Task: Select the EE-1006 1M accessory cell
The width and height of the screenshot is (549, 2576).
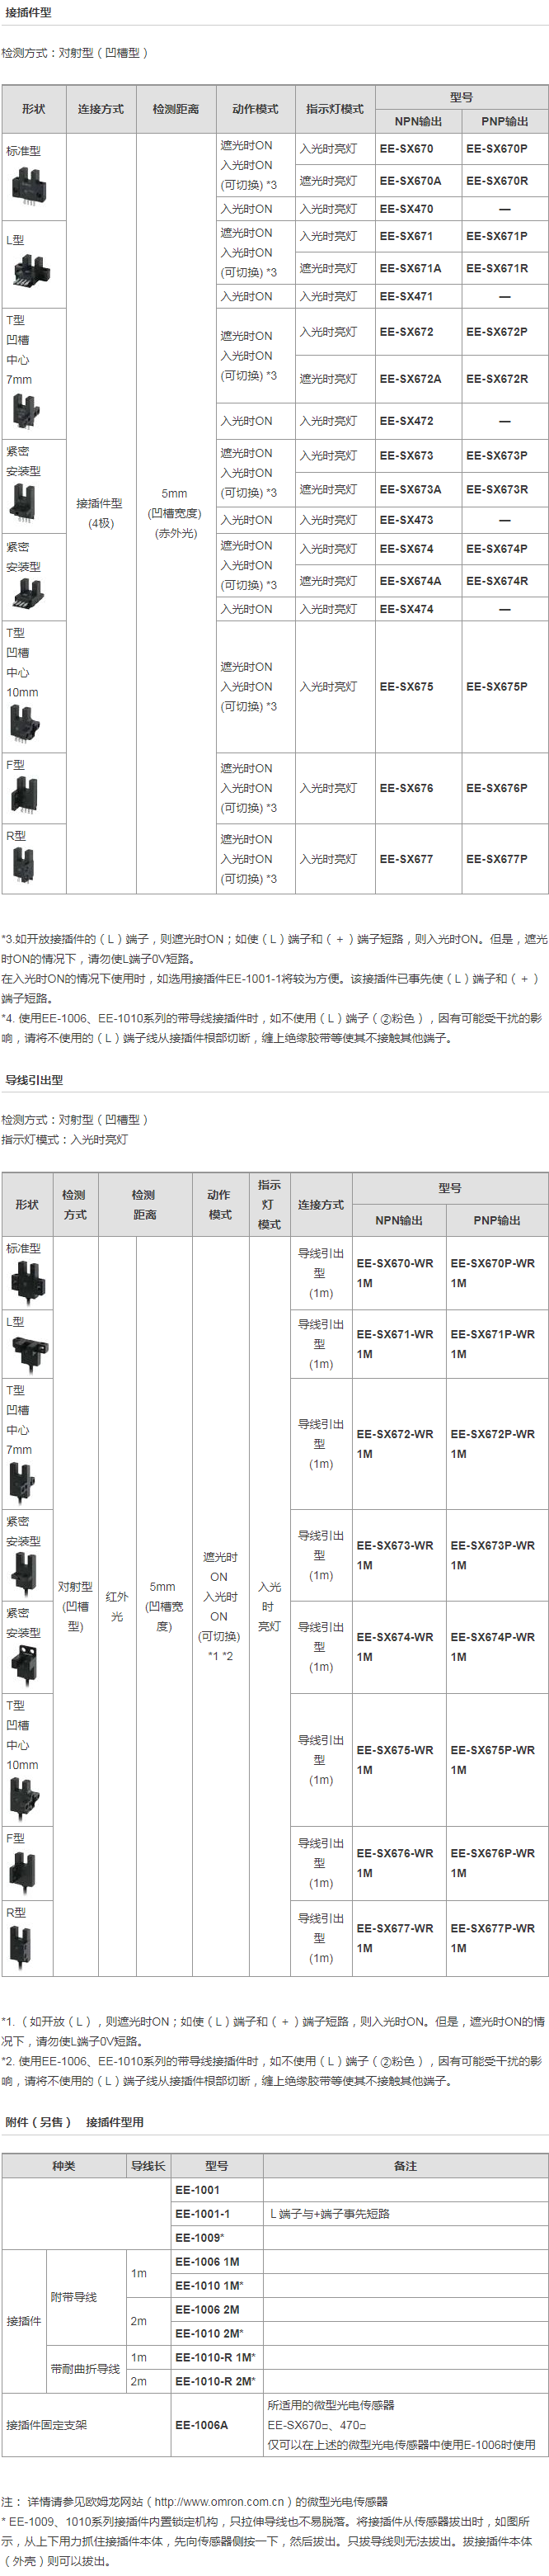Action: [x=218, y=2262]
